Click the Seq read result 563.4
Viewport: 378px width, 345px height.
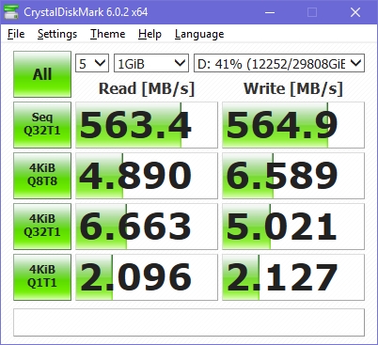pos(147,125)
